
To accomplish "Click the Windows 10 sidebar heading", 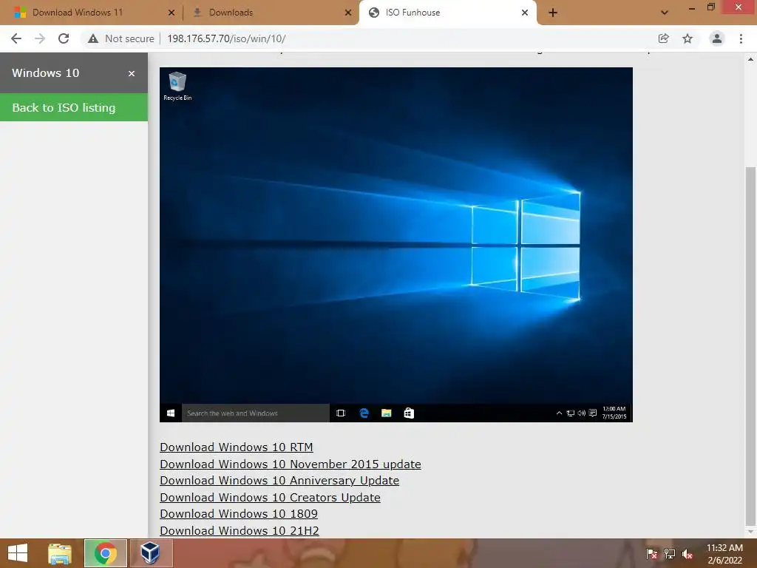I will click(x=45, y=73).
